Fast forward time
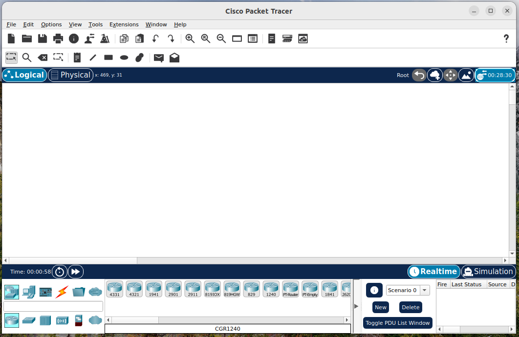The width and height of the screenshot is (519, 337). (x=75, y=272)
